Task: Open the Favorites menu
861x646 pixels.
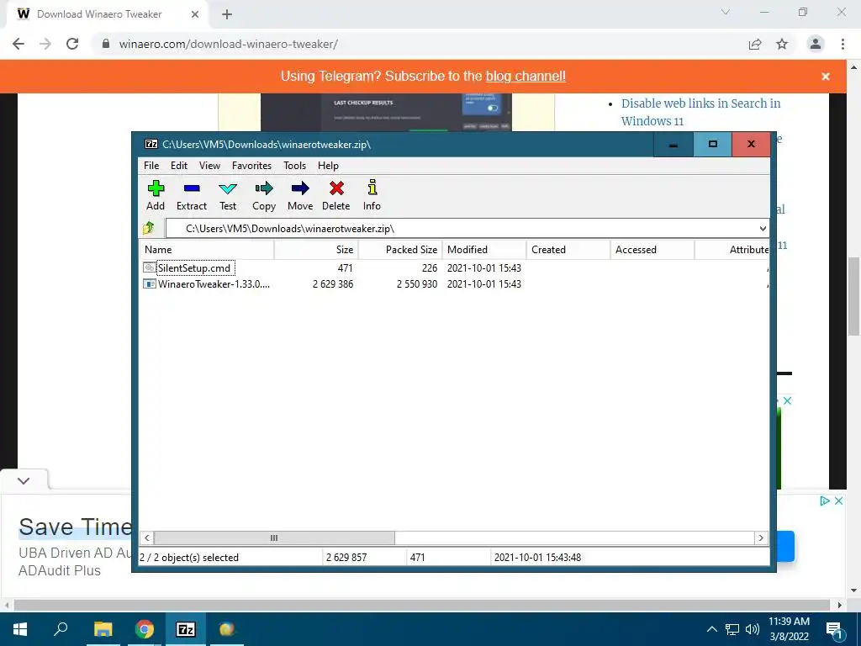Action: click(251, 166)
